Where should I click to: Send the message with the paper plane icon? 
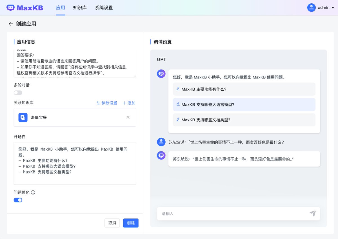[x=313, y=213]
